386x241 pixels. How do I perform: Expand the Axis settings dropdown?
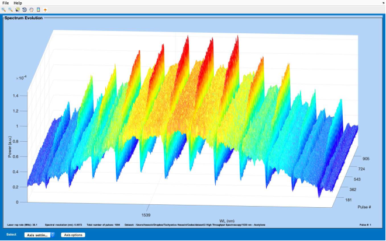pos(39,235)
